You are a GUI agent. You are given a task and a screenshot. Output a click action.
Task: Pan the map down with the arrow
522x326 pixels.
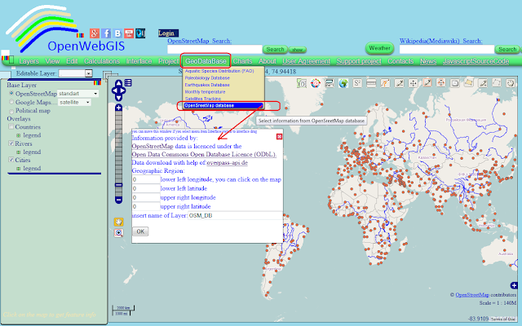pyautogui.click(x=119, y=98)
